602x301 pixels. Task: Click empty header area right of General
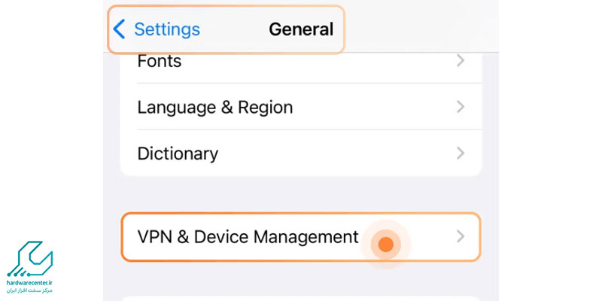[x=414, y=29]
